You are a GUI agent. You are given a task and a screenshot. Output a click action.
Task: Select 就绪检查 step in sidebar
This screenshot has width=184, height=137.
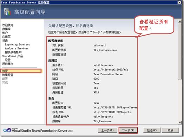pos(8,75)
